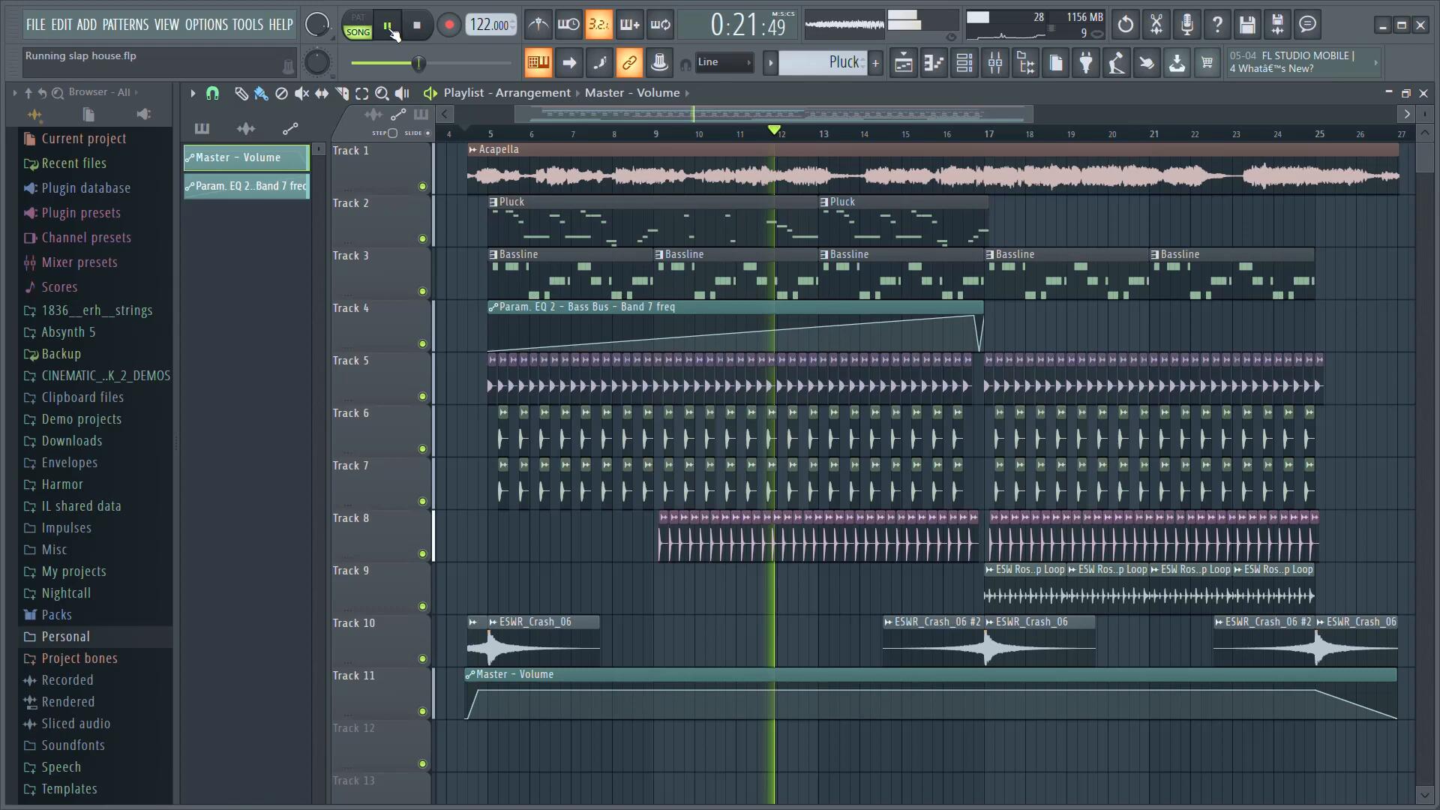Click the stop playback button

[417, 25]
